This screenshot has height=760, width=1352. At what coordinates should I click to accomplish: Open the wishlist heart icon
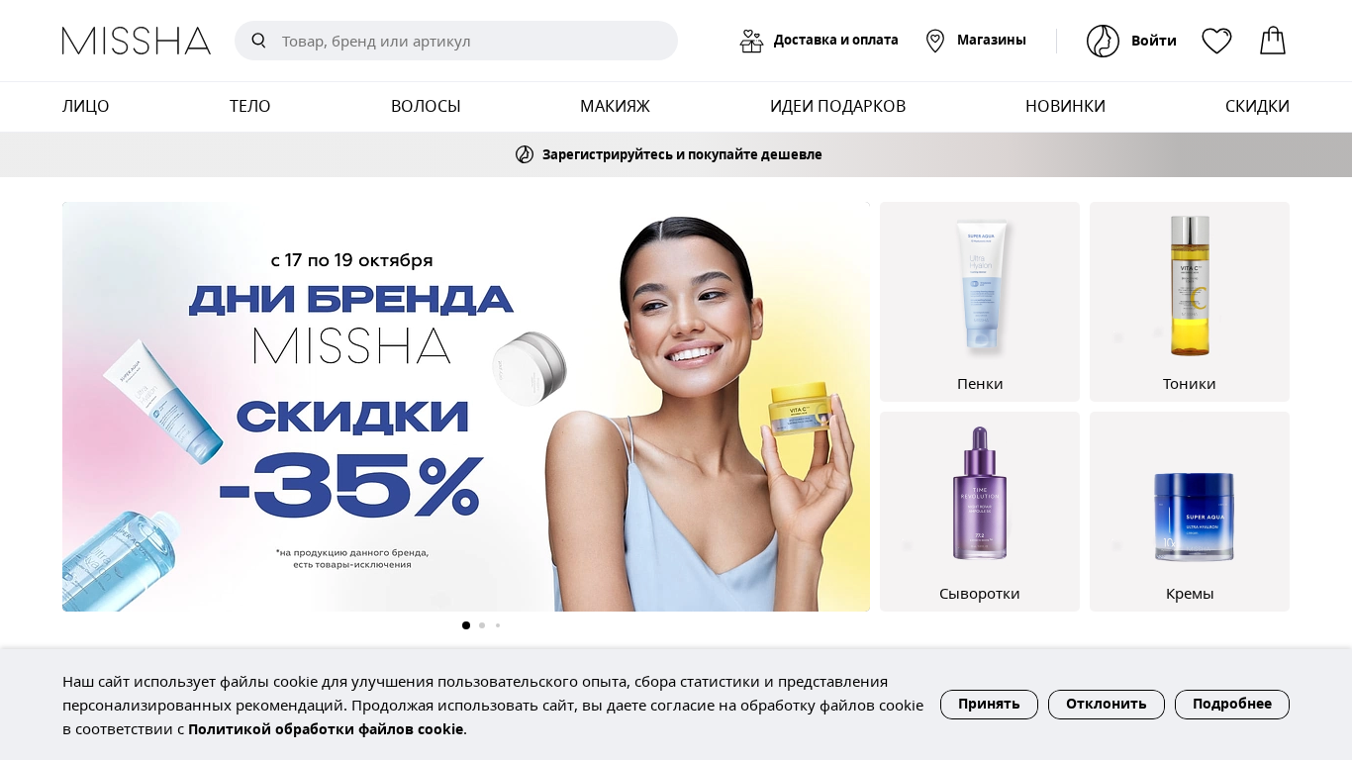1216,41
